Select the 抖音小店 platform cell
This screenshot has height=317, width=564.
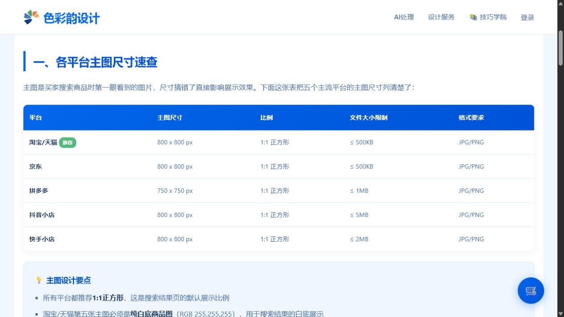(42, 215)
